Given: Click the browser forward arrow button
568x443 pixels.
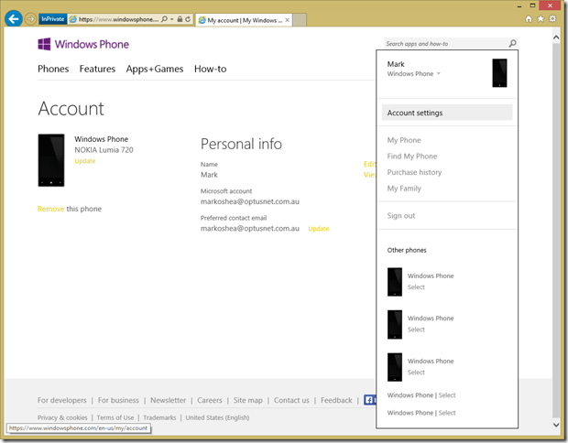Looking at the screenshot, I should (x=31, y=19).
